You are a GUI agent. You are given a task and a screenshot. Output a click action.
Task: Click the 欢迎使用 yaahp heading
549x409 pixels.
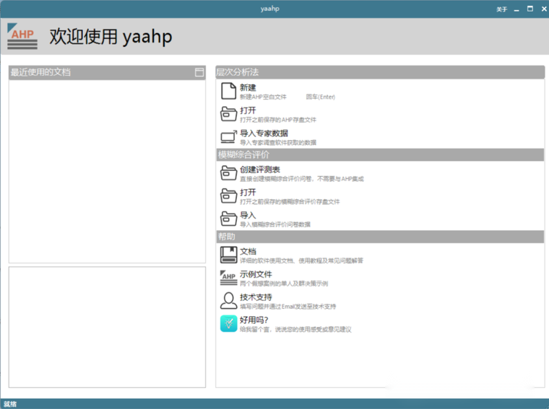pyautogui.click(x=111, y=36)
